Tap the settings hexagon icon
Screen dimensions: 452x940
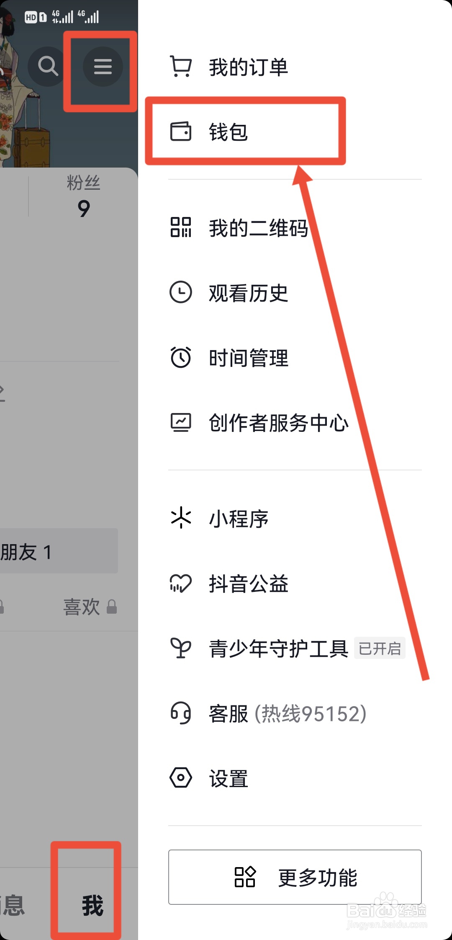point(181,778)
